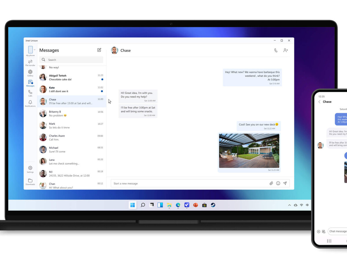347x260 pixels.
Task: Open Settings in the sidebar
Action: 30,169
